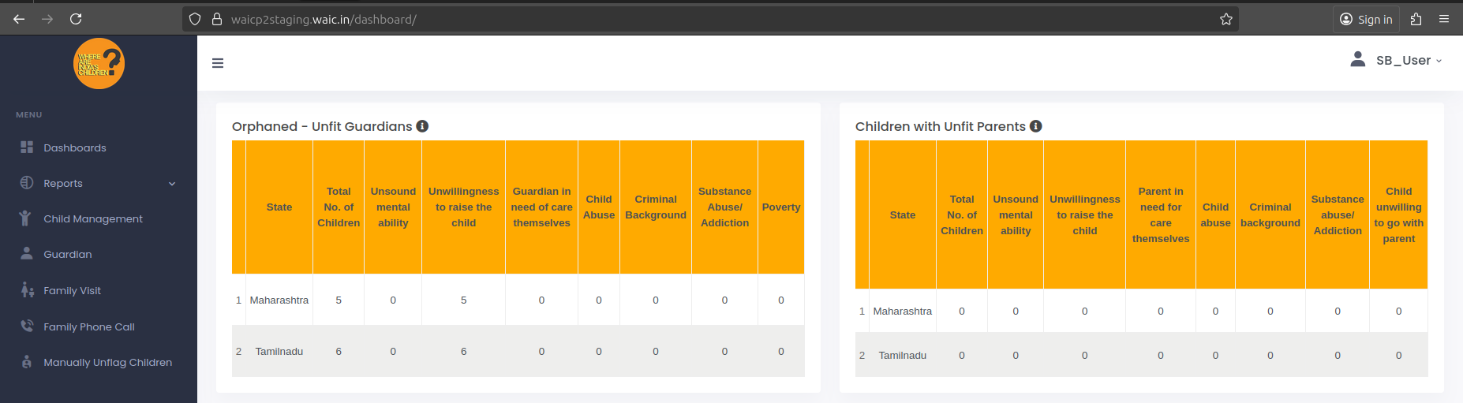The width and height of the screenshot is (1463, 403).
Task: Click the Child Management icon in sidebar
Action: (25, 218)
